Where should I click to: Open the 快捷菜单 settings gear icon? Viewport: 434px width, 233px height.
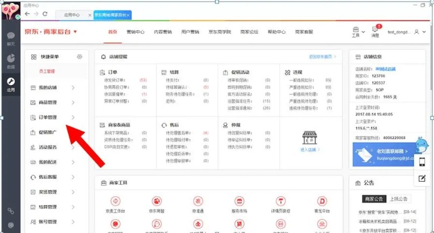tap(79, 57)
